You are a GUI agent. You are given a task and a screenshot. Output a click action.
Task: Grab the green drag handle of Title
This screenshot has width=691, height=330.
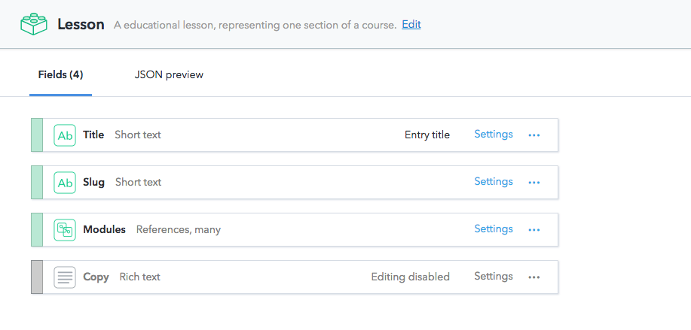[x=37, y=135]
